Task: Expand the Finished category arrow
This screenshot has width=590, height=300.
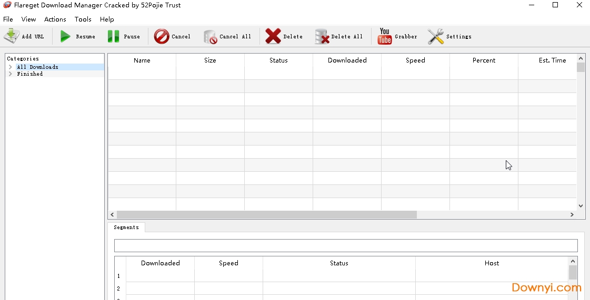Action: click(x=11, y=74)
